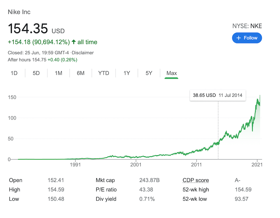Click the NYSE: NKE ticker text
Image resolution: width=280 pixels, height=218 pixels.
247,26
